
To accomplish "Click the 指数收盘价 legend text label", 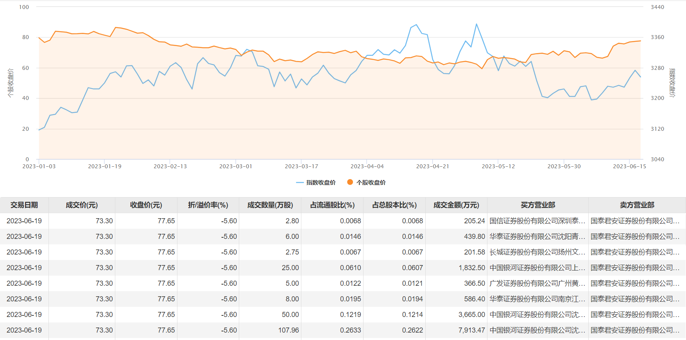I will tap(321, 183).
